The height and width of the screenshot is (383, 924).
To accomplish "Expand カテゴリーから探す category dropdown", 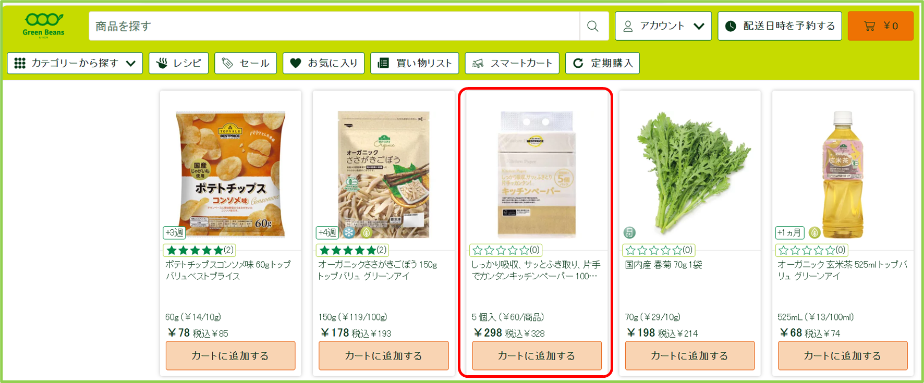I will pos(75,63).
